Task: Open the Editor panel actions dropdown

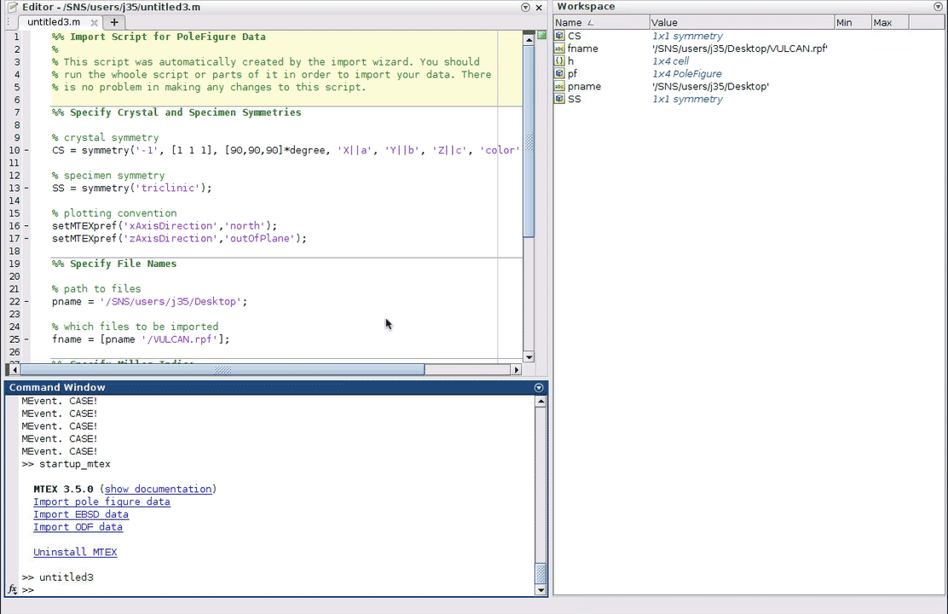Action: (525, 7)
